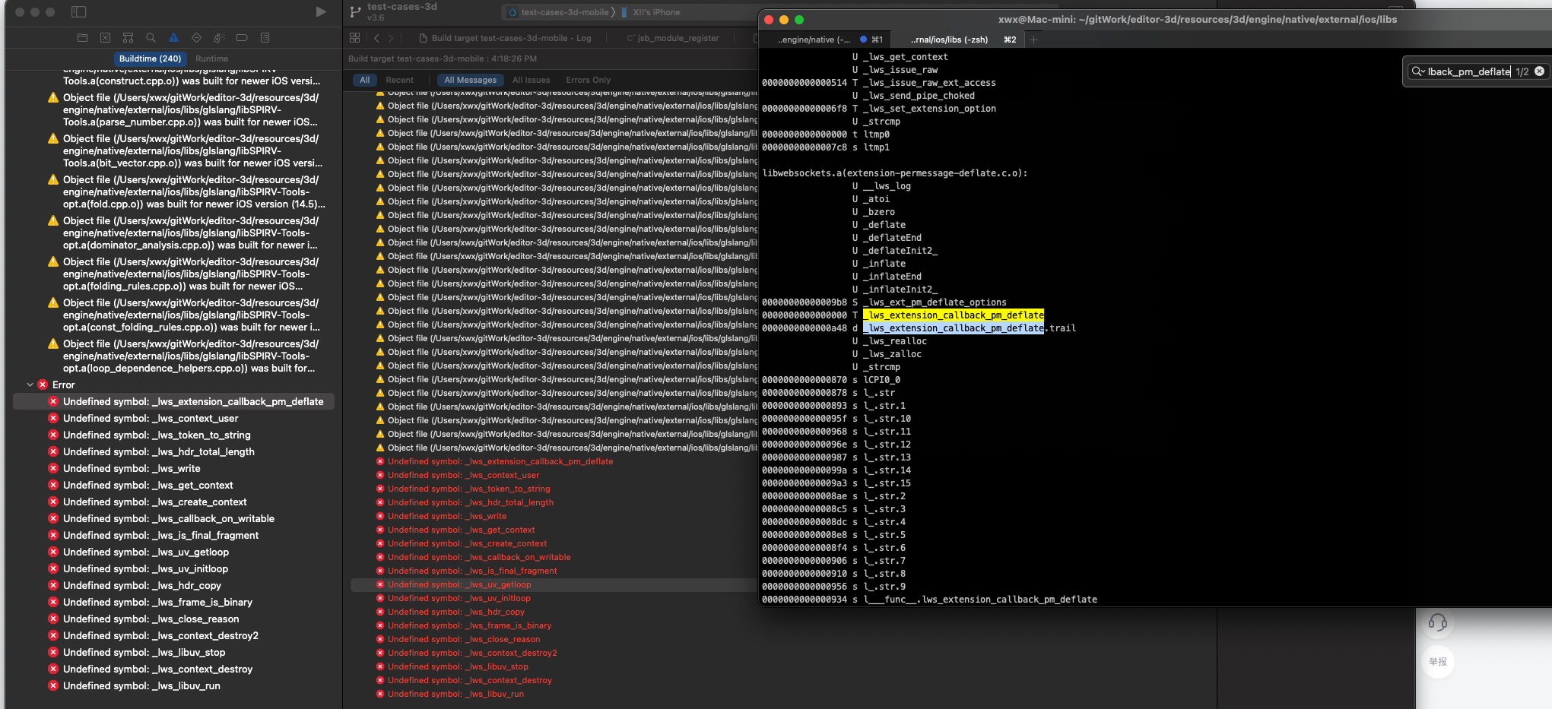
Task: Select Undefined symbol _lws_hdr_total_length issue in navigator
Action: click(x=173, y=452)
